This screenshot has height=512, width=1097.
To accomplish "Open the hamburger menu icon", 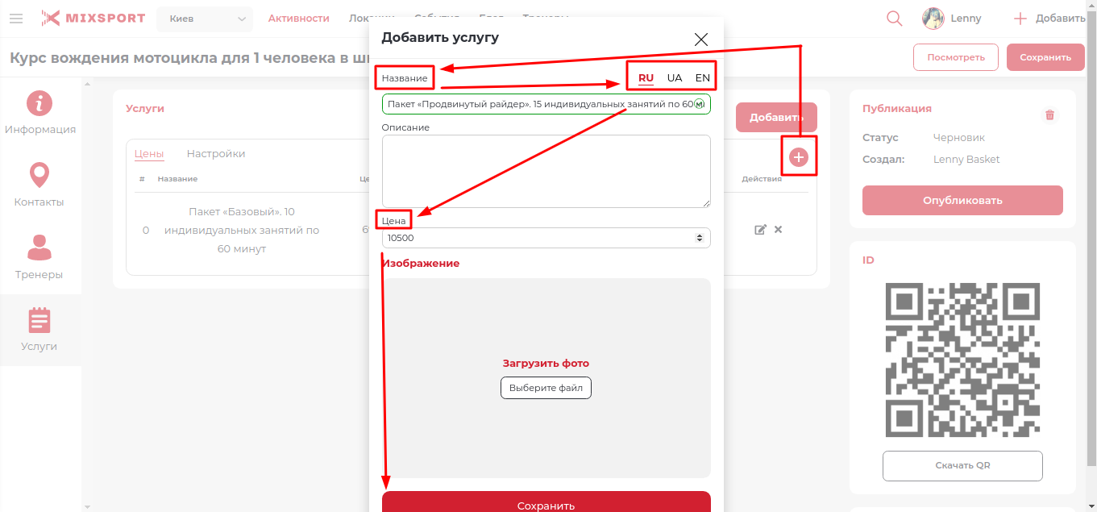I will (16, 19).
